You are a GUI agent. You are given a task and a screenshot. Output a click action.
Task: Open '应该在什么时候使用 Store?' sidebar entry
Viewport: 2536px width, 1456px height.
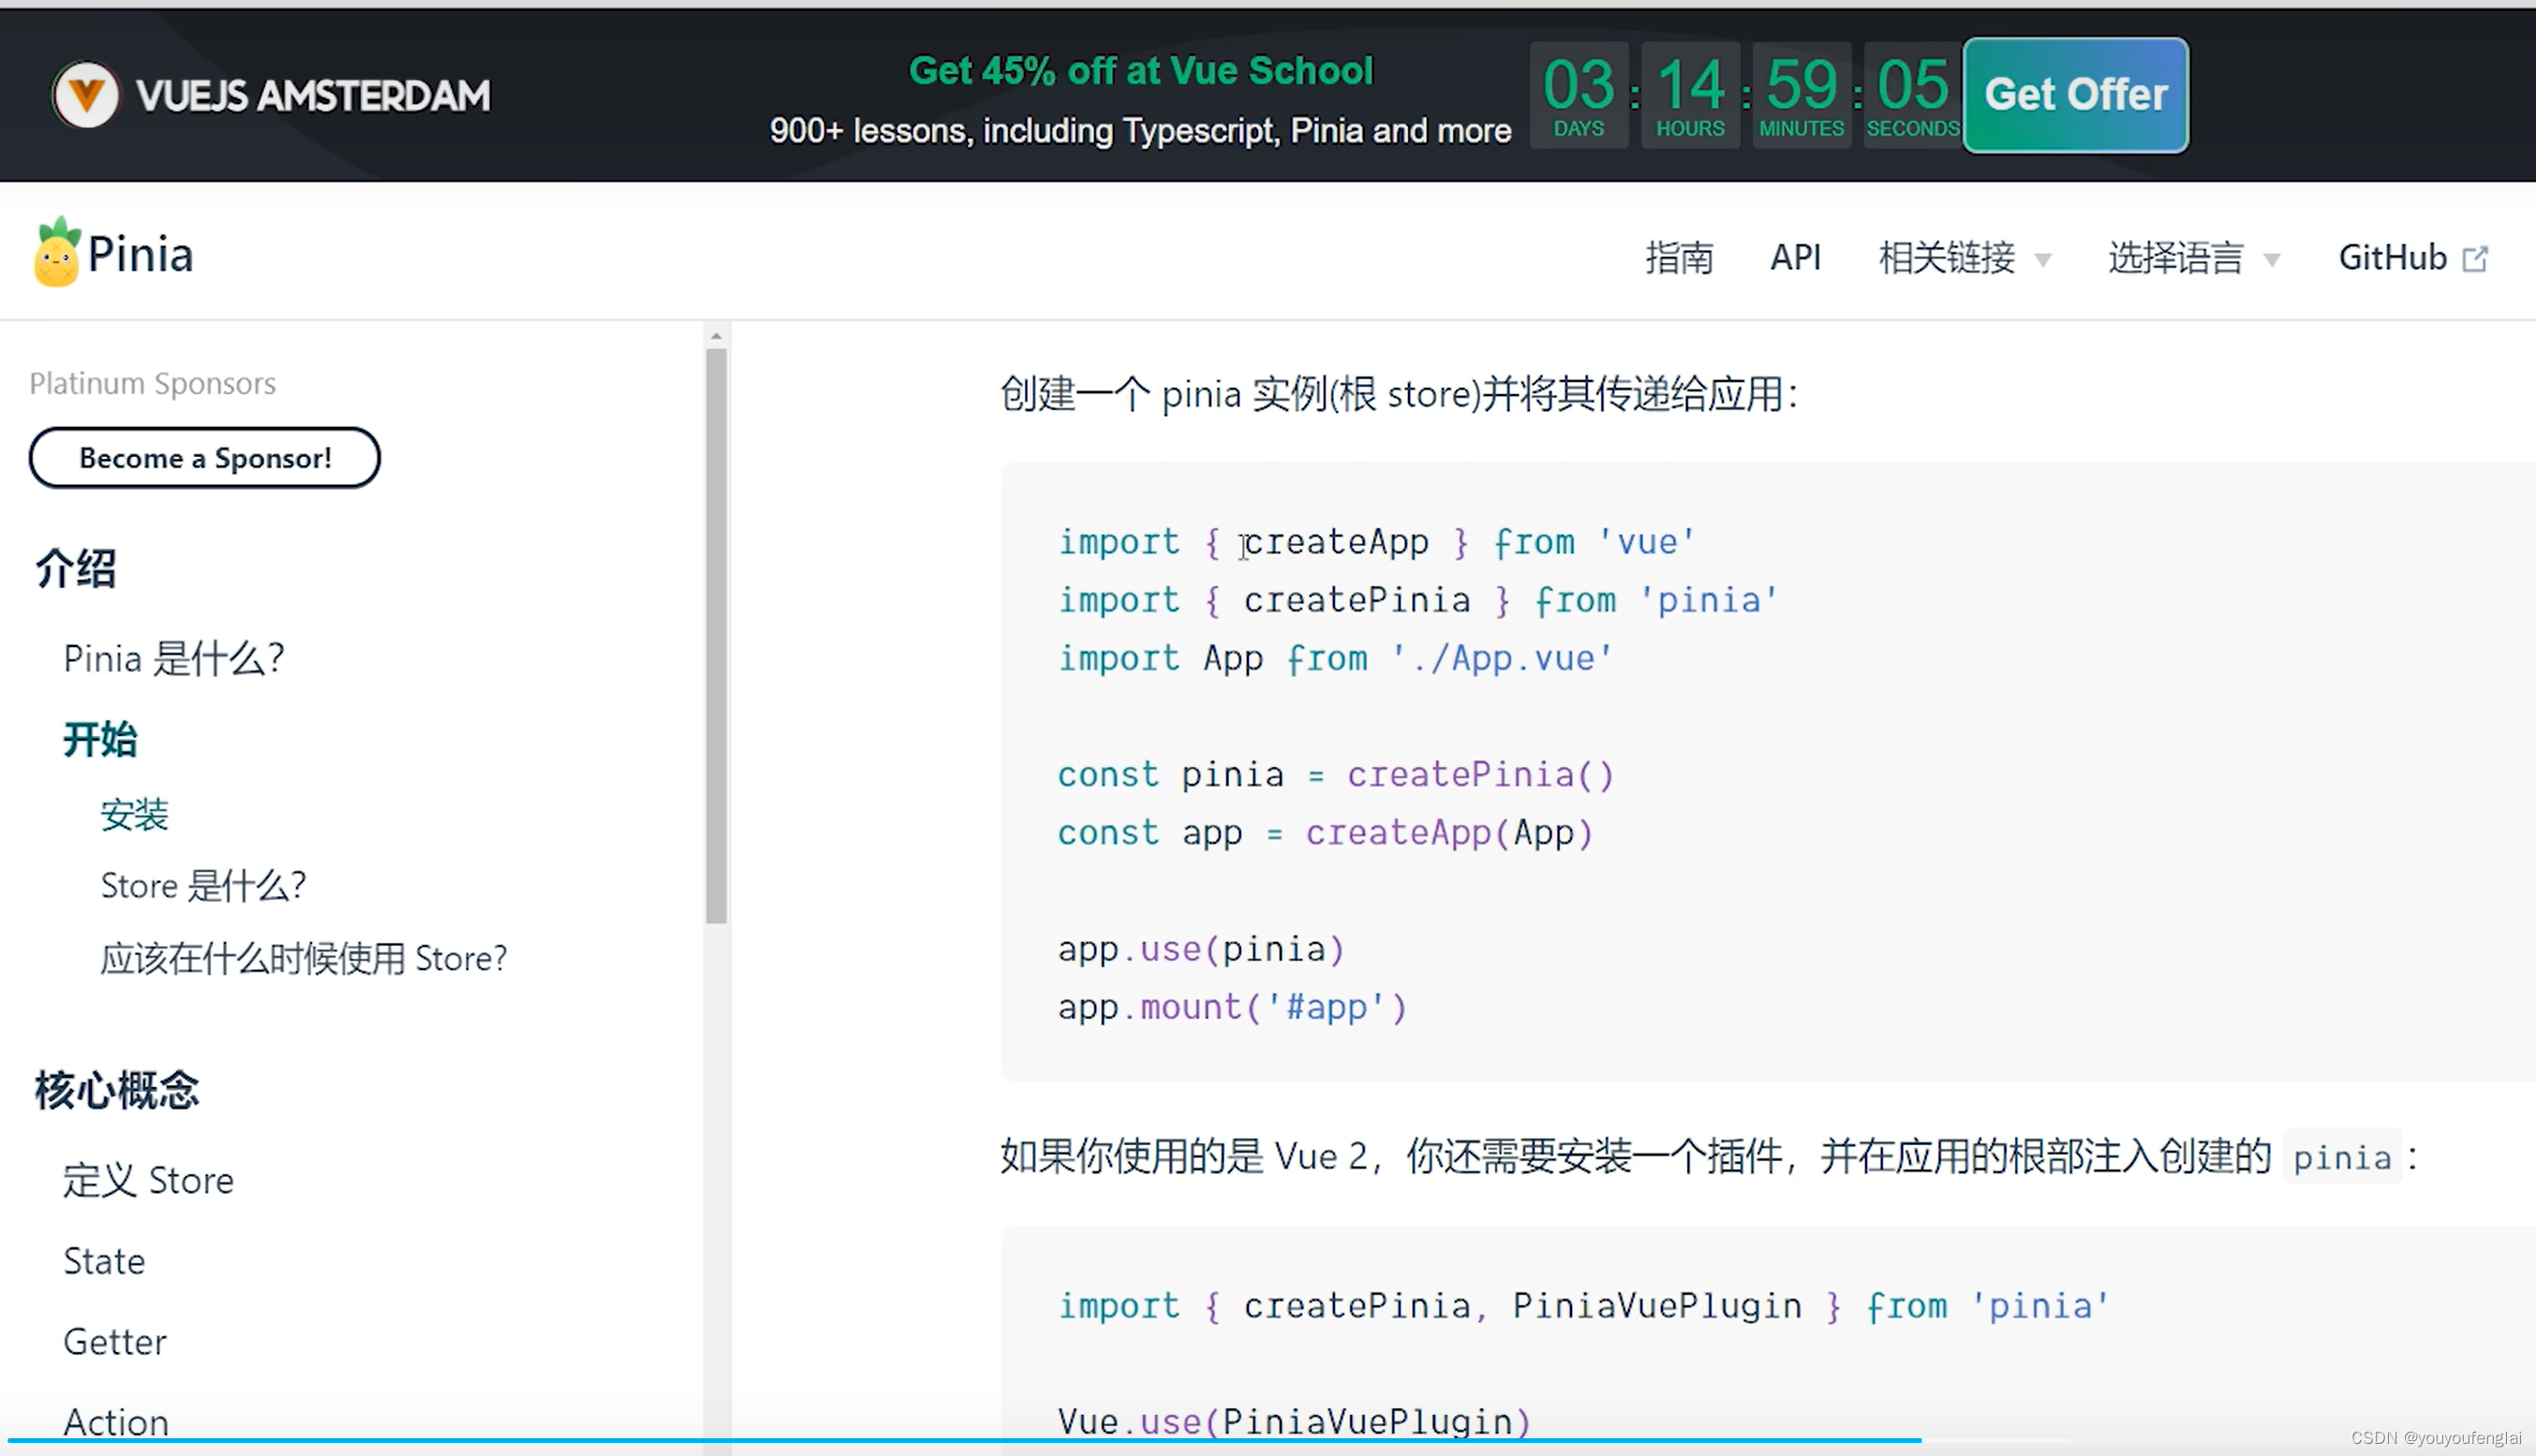[304, 959]
